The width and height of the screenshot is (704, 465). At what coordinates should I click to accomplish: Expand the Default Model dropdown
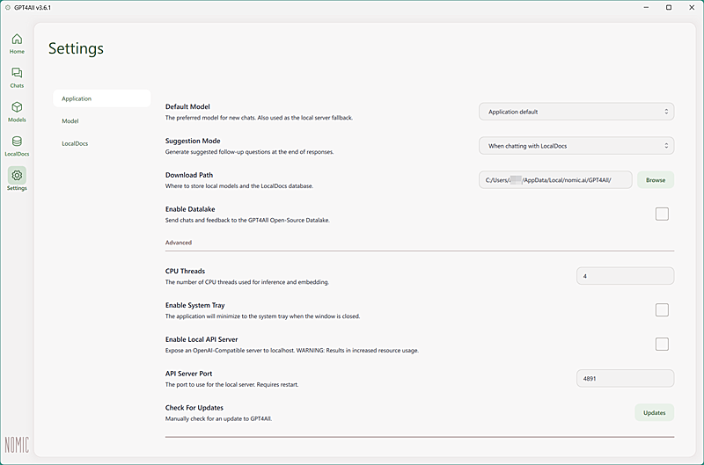[x=576, y=112]
